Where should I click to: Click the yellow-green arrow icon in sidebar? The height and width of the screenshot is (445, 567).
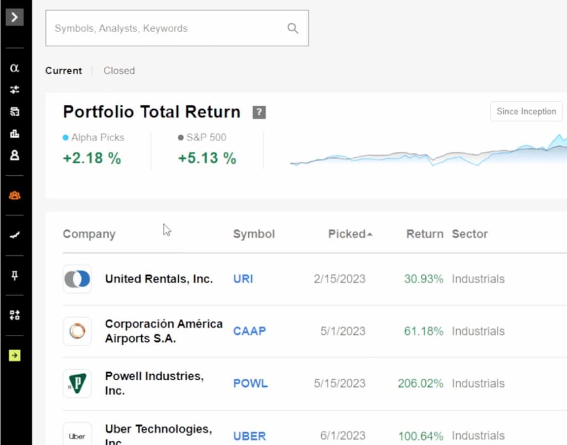pyautogui.click(x=14, y=355)
